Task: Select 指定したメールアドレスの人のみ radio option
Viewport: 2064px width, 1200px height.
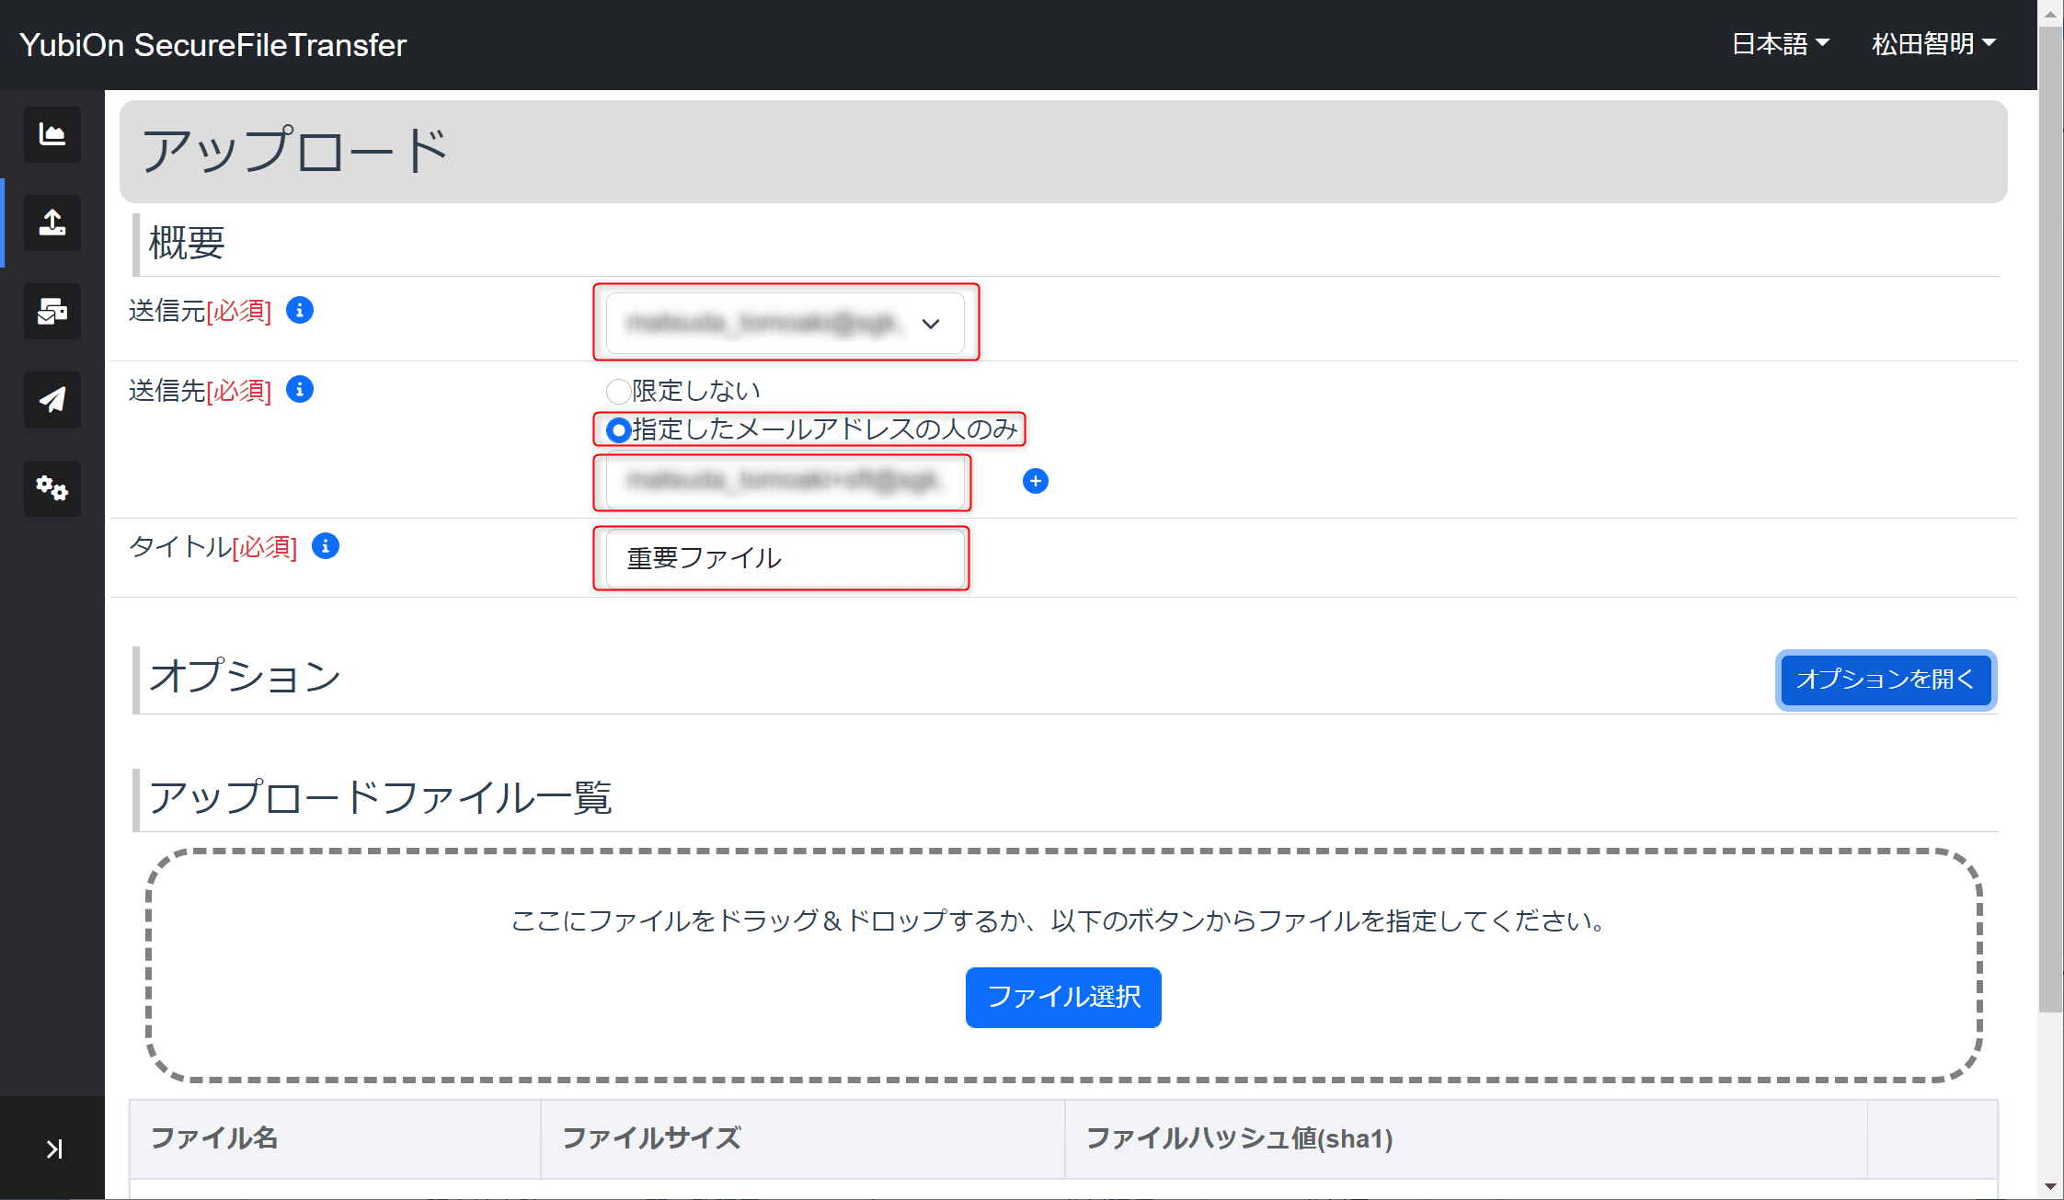Action: (618, 429)
